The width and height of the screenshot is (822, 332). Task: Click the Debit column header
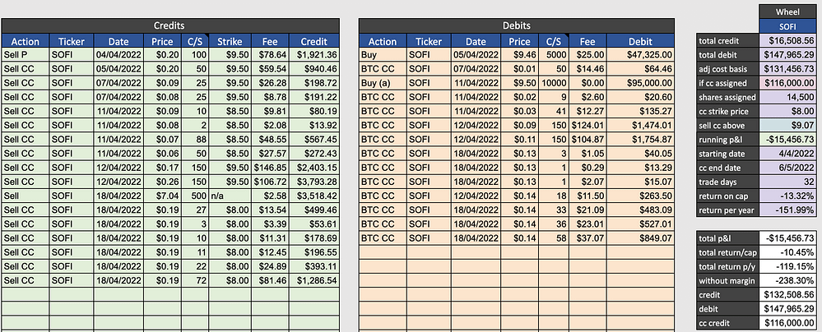click(640, 41)
